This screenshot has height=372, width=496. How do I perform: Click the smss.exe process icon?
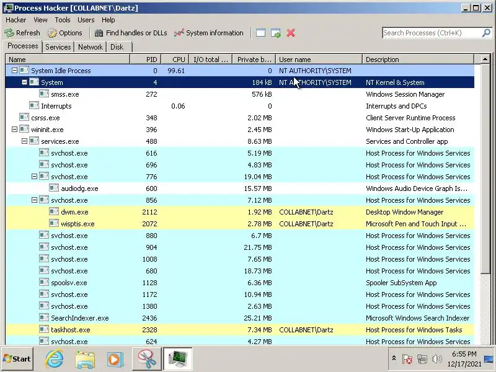44,94
